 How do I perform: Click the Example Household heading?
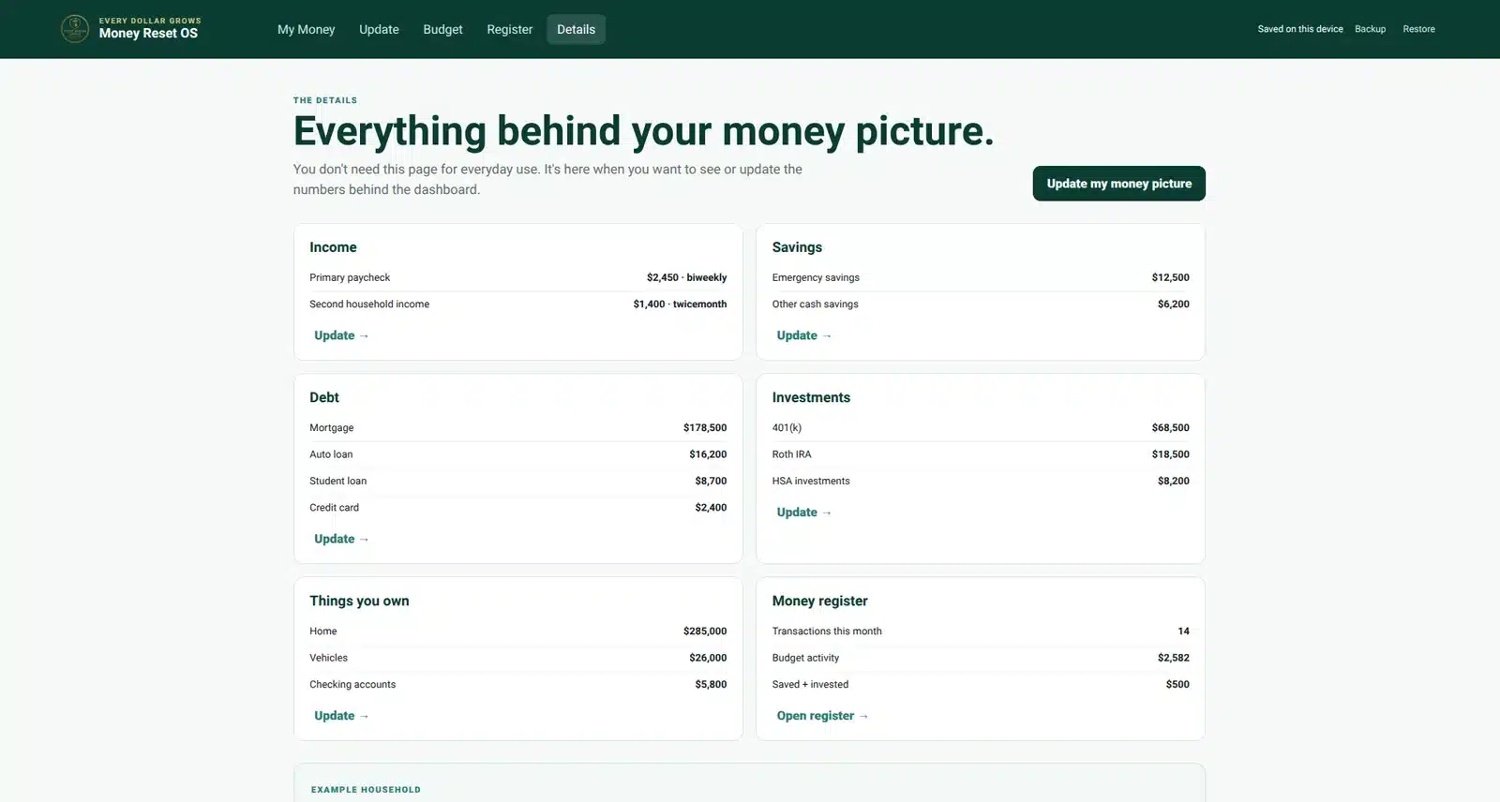click(x=366, y=790)
